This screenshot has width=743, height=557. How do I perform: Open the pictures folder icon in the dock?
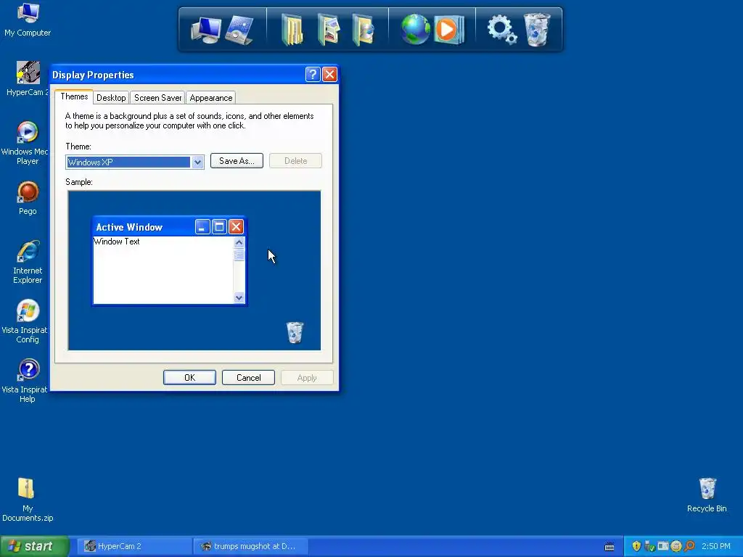click(x=329, y=29)
